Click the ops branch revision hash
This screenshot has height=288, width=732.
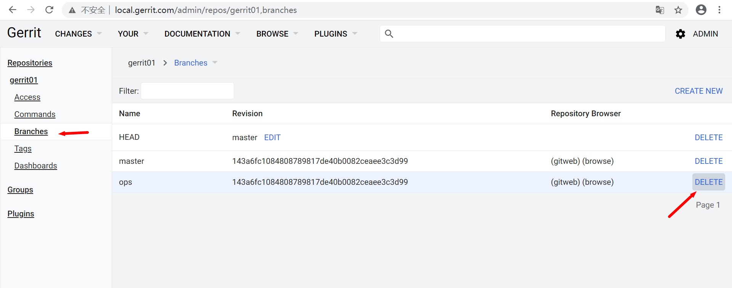320,182
